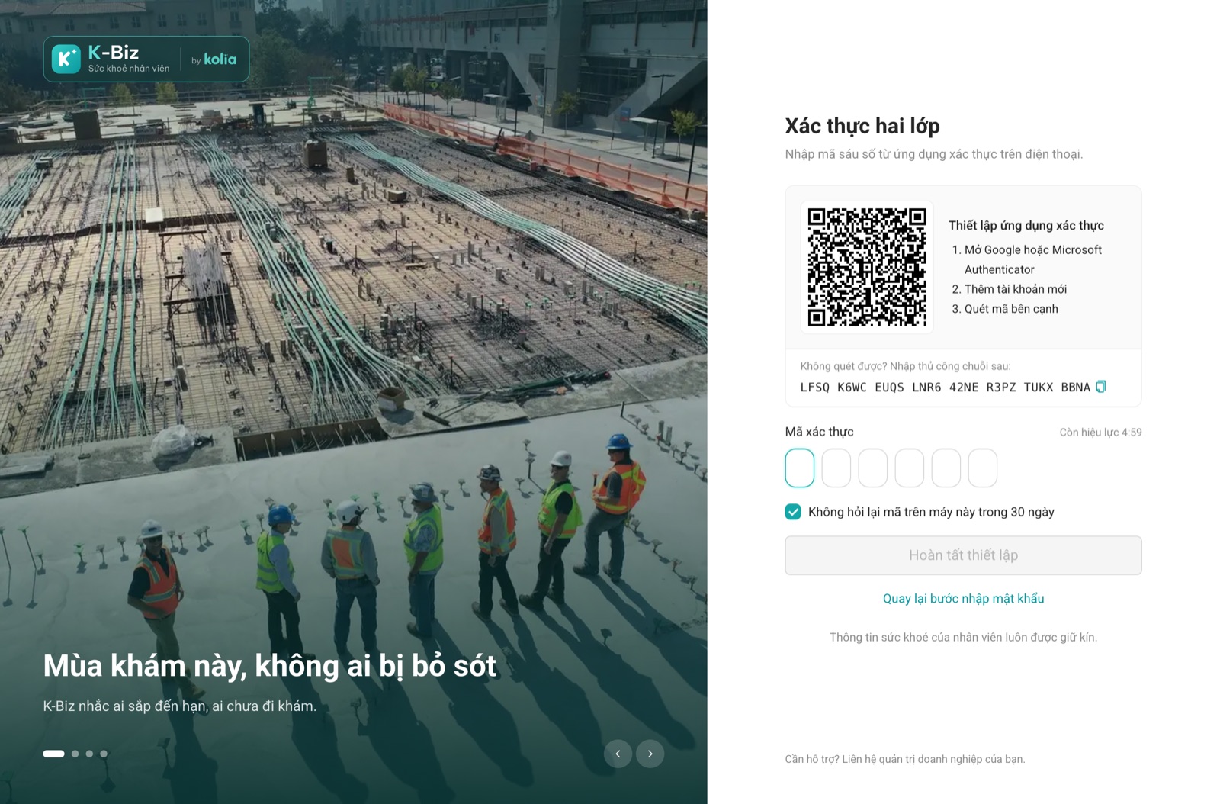
Task: Focus the third verification code box
Action: tap(873, 468)
